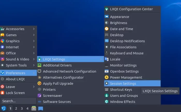This screenshot has height=112, width=181.
Task: Expand the Graphics submenu arrow
Action: pos(34,41)
